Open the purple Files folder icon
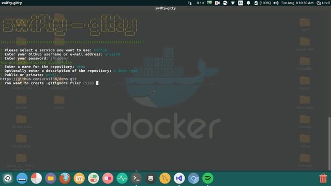Screen dimensions: 331x186 click(x=51, y=178)
